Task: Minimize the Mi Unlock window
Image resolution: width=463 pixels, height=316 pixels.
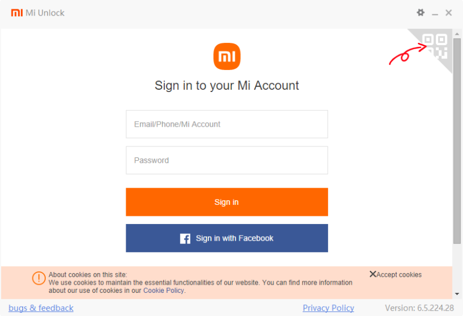Action: 435,13
